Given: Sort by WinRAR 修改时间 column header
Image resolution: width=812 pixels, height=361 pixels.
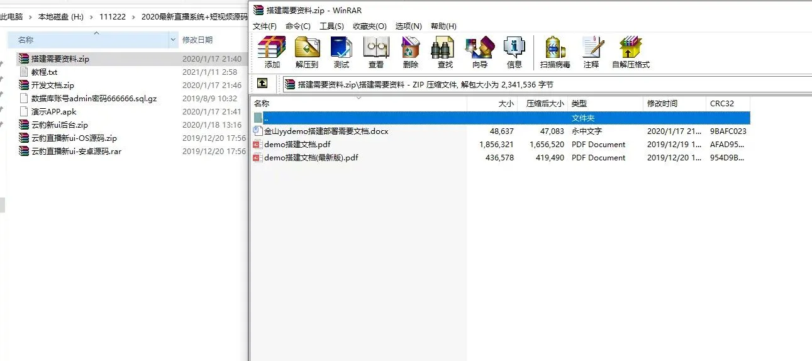Looking at the screenshot, I should [x=675, y=103].
